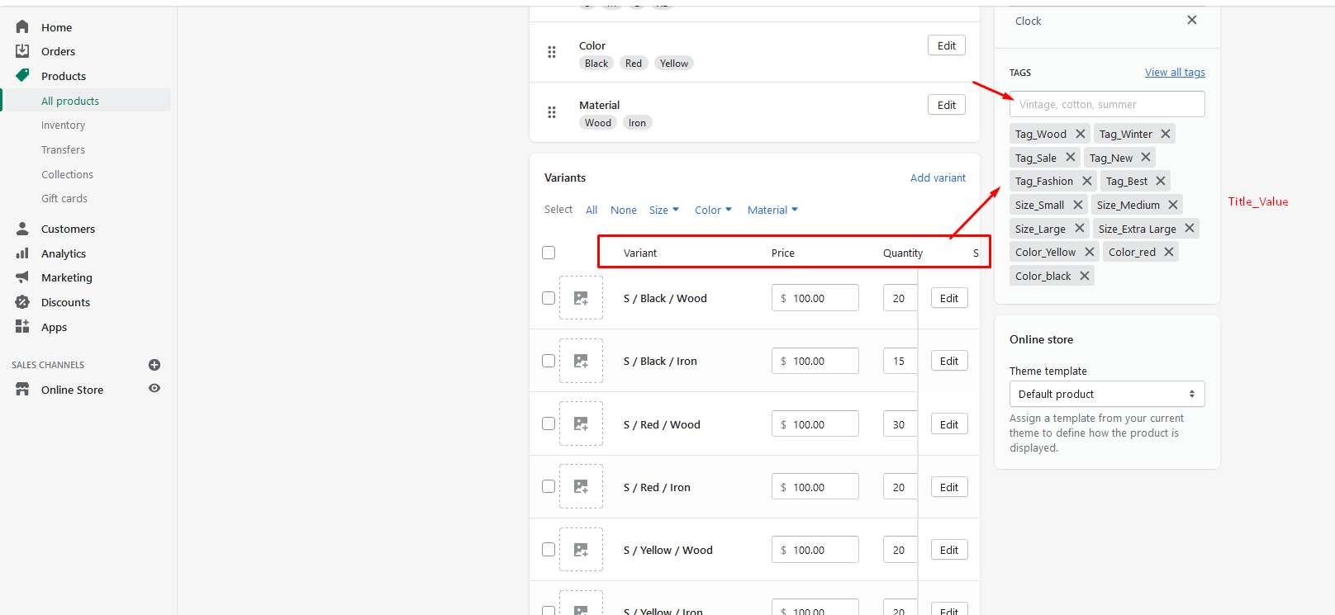Open the Analytics section
The width and height of the screenshot is (1335, 615).
pos(64,253)
